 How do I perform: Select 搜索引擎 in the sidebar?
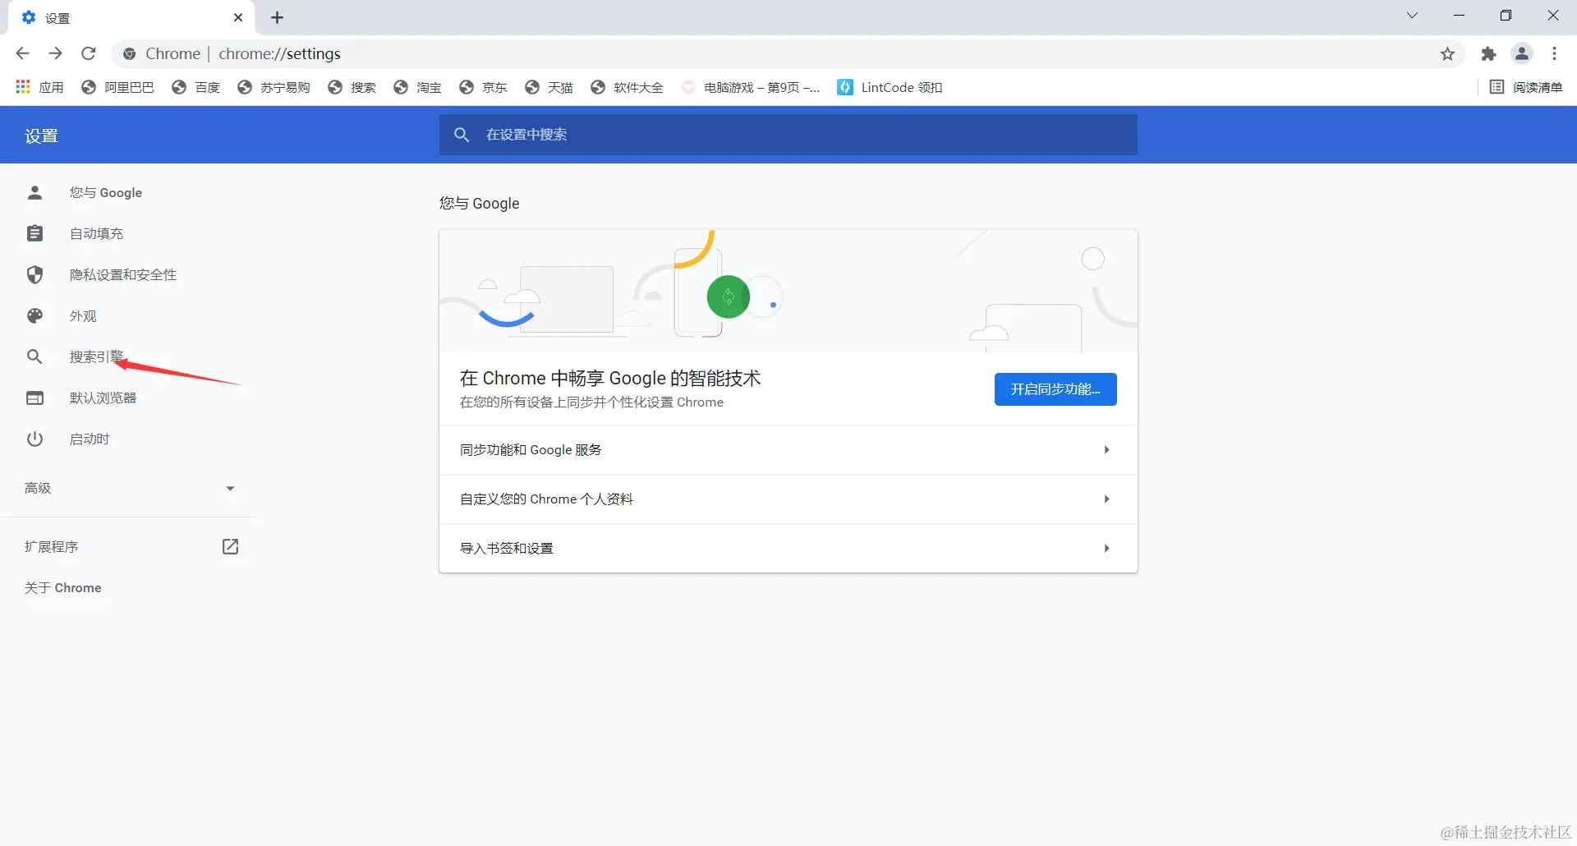[x=96, y=356]
